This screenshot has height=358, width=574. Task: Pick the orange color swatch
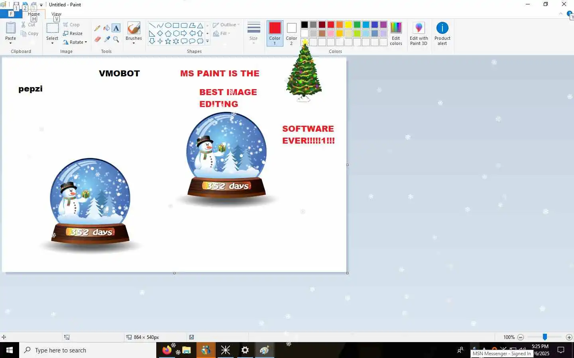click(340, 25)
